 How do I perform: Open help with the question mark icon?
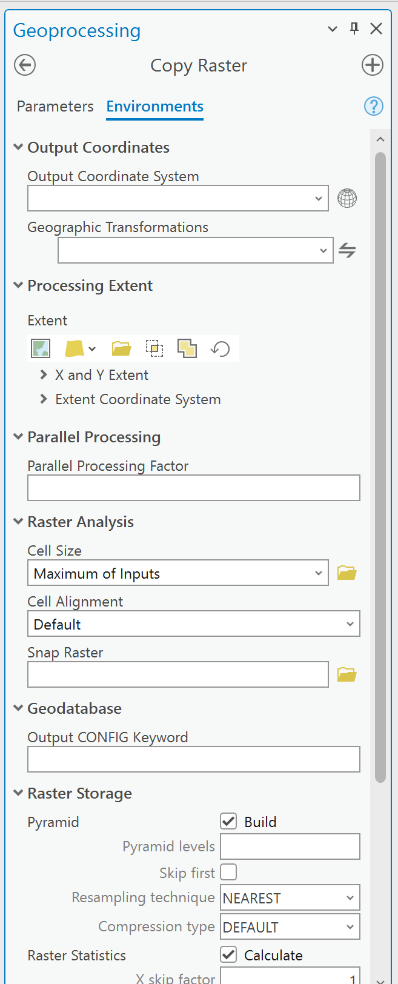(374, 106)
